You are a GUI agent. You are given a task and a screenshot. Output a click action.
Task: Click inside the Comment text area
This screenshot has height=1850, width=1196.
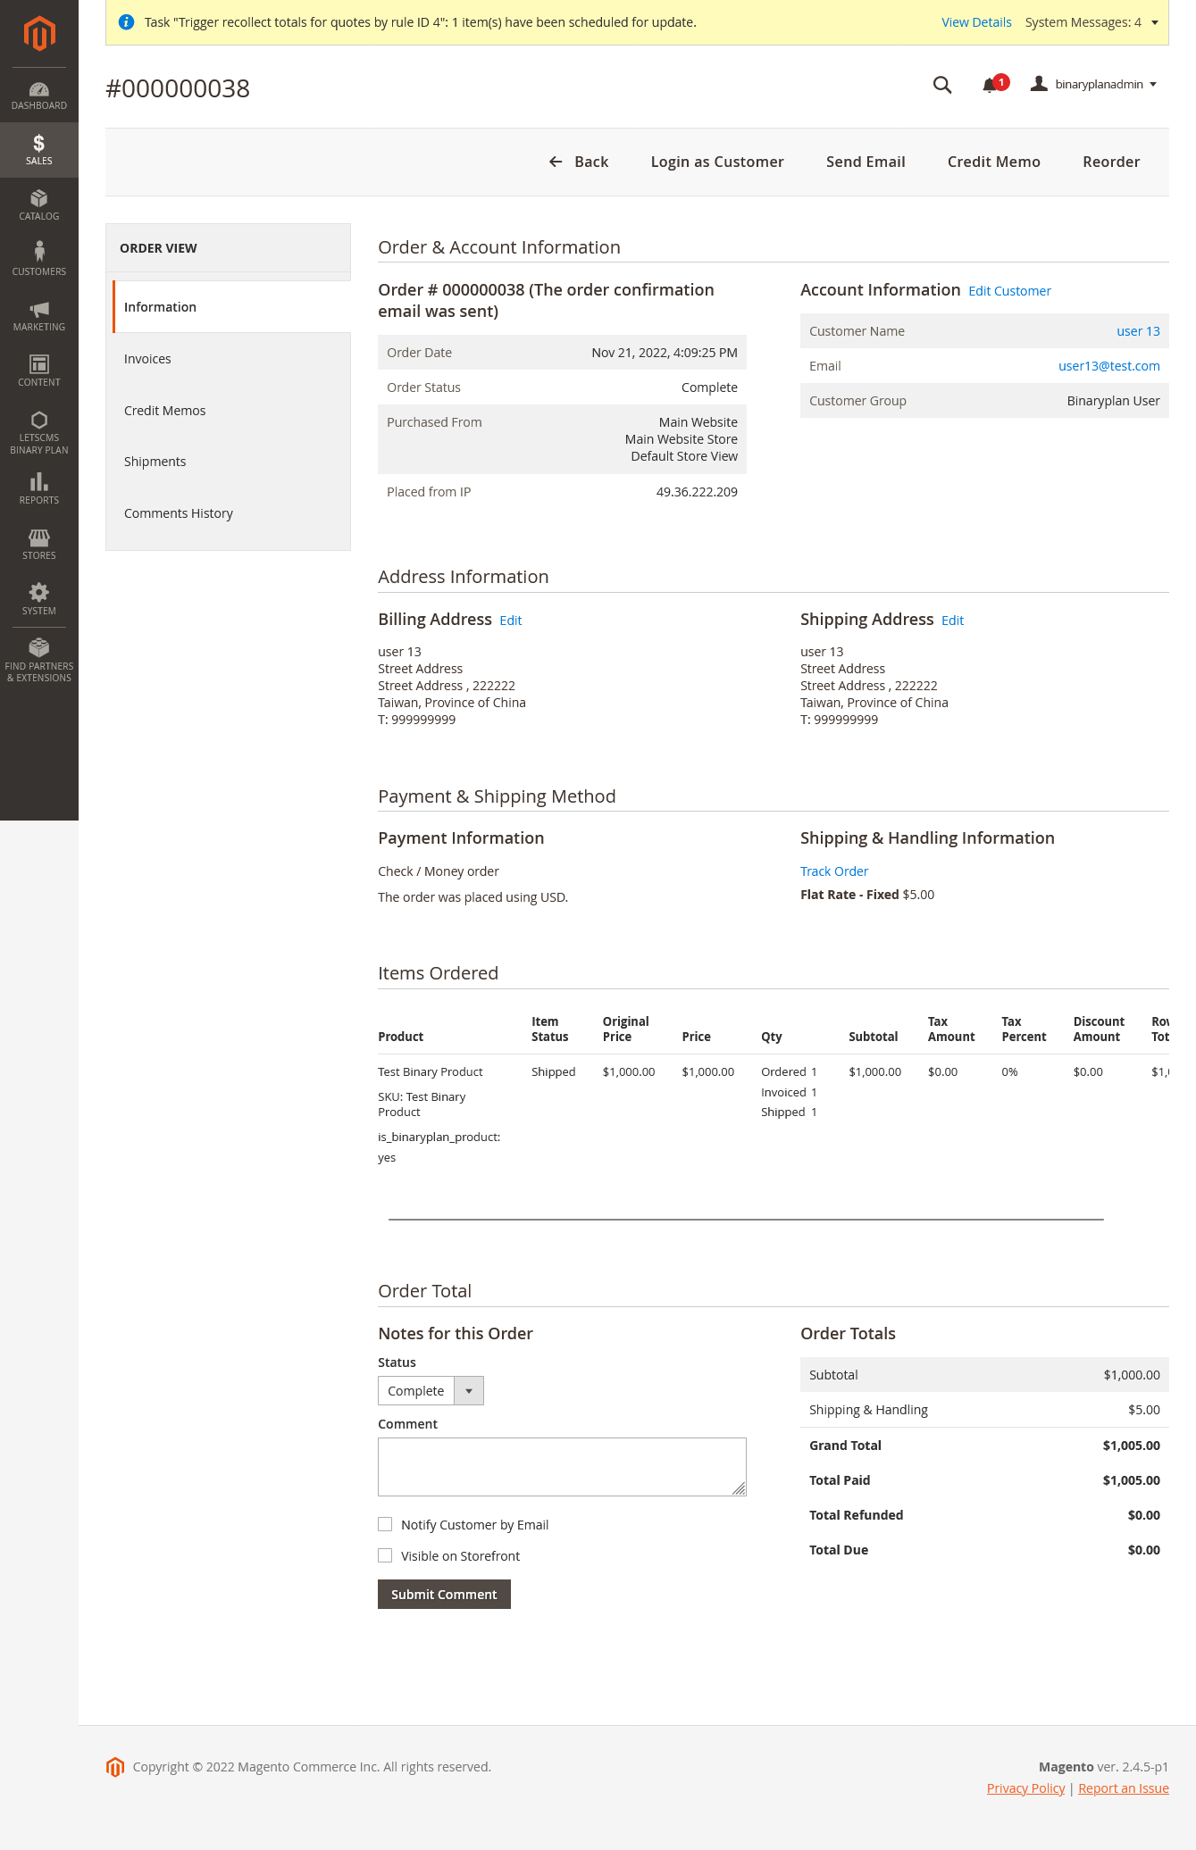click(x=562, y=1466)
